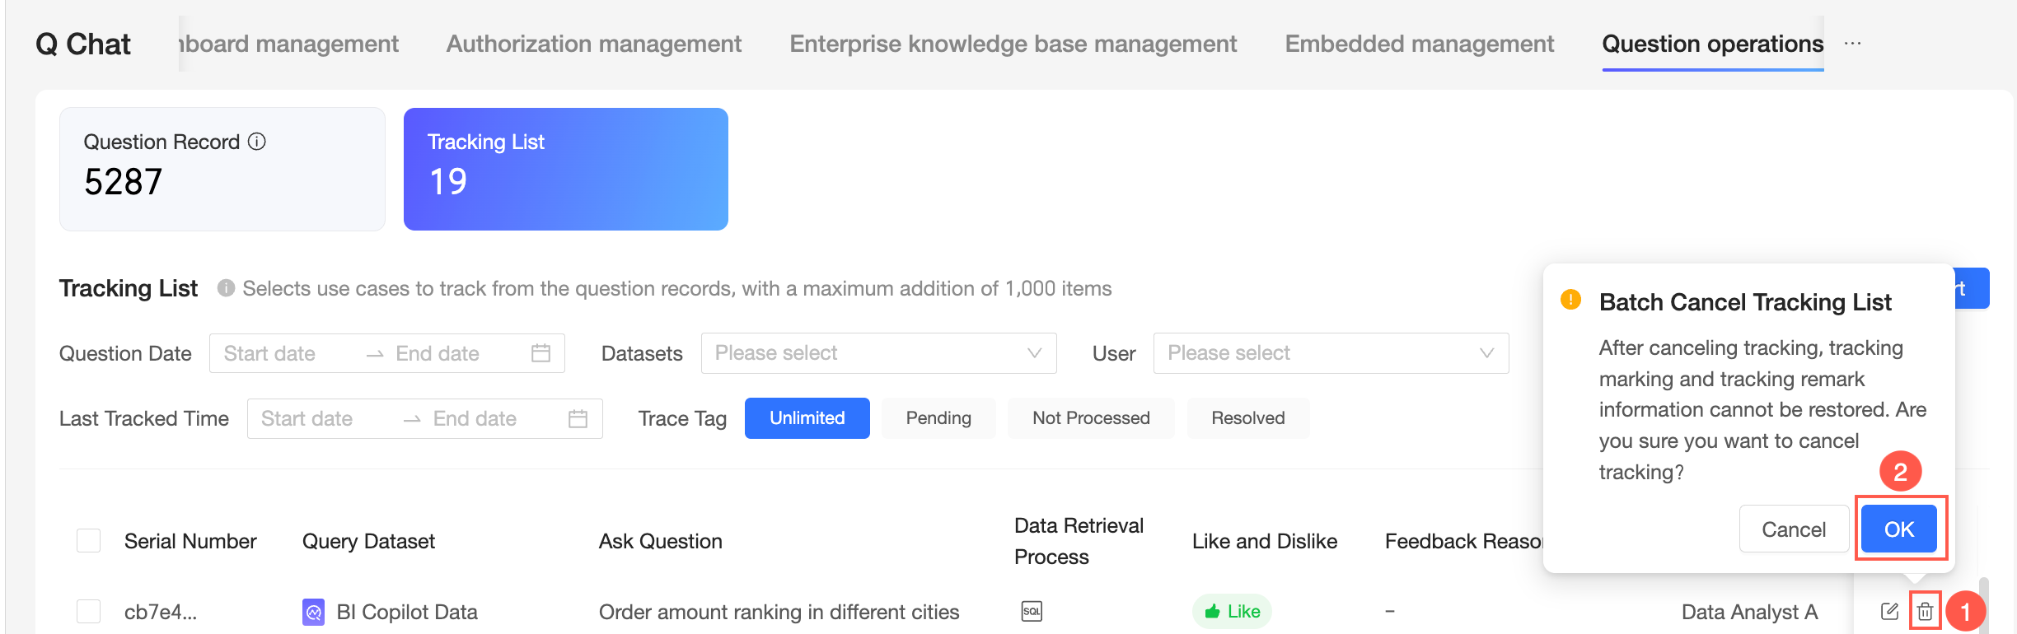Confirm cancel tracking with OK

pos(1898,529)
